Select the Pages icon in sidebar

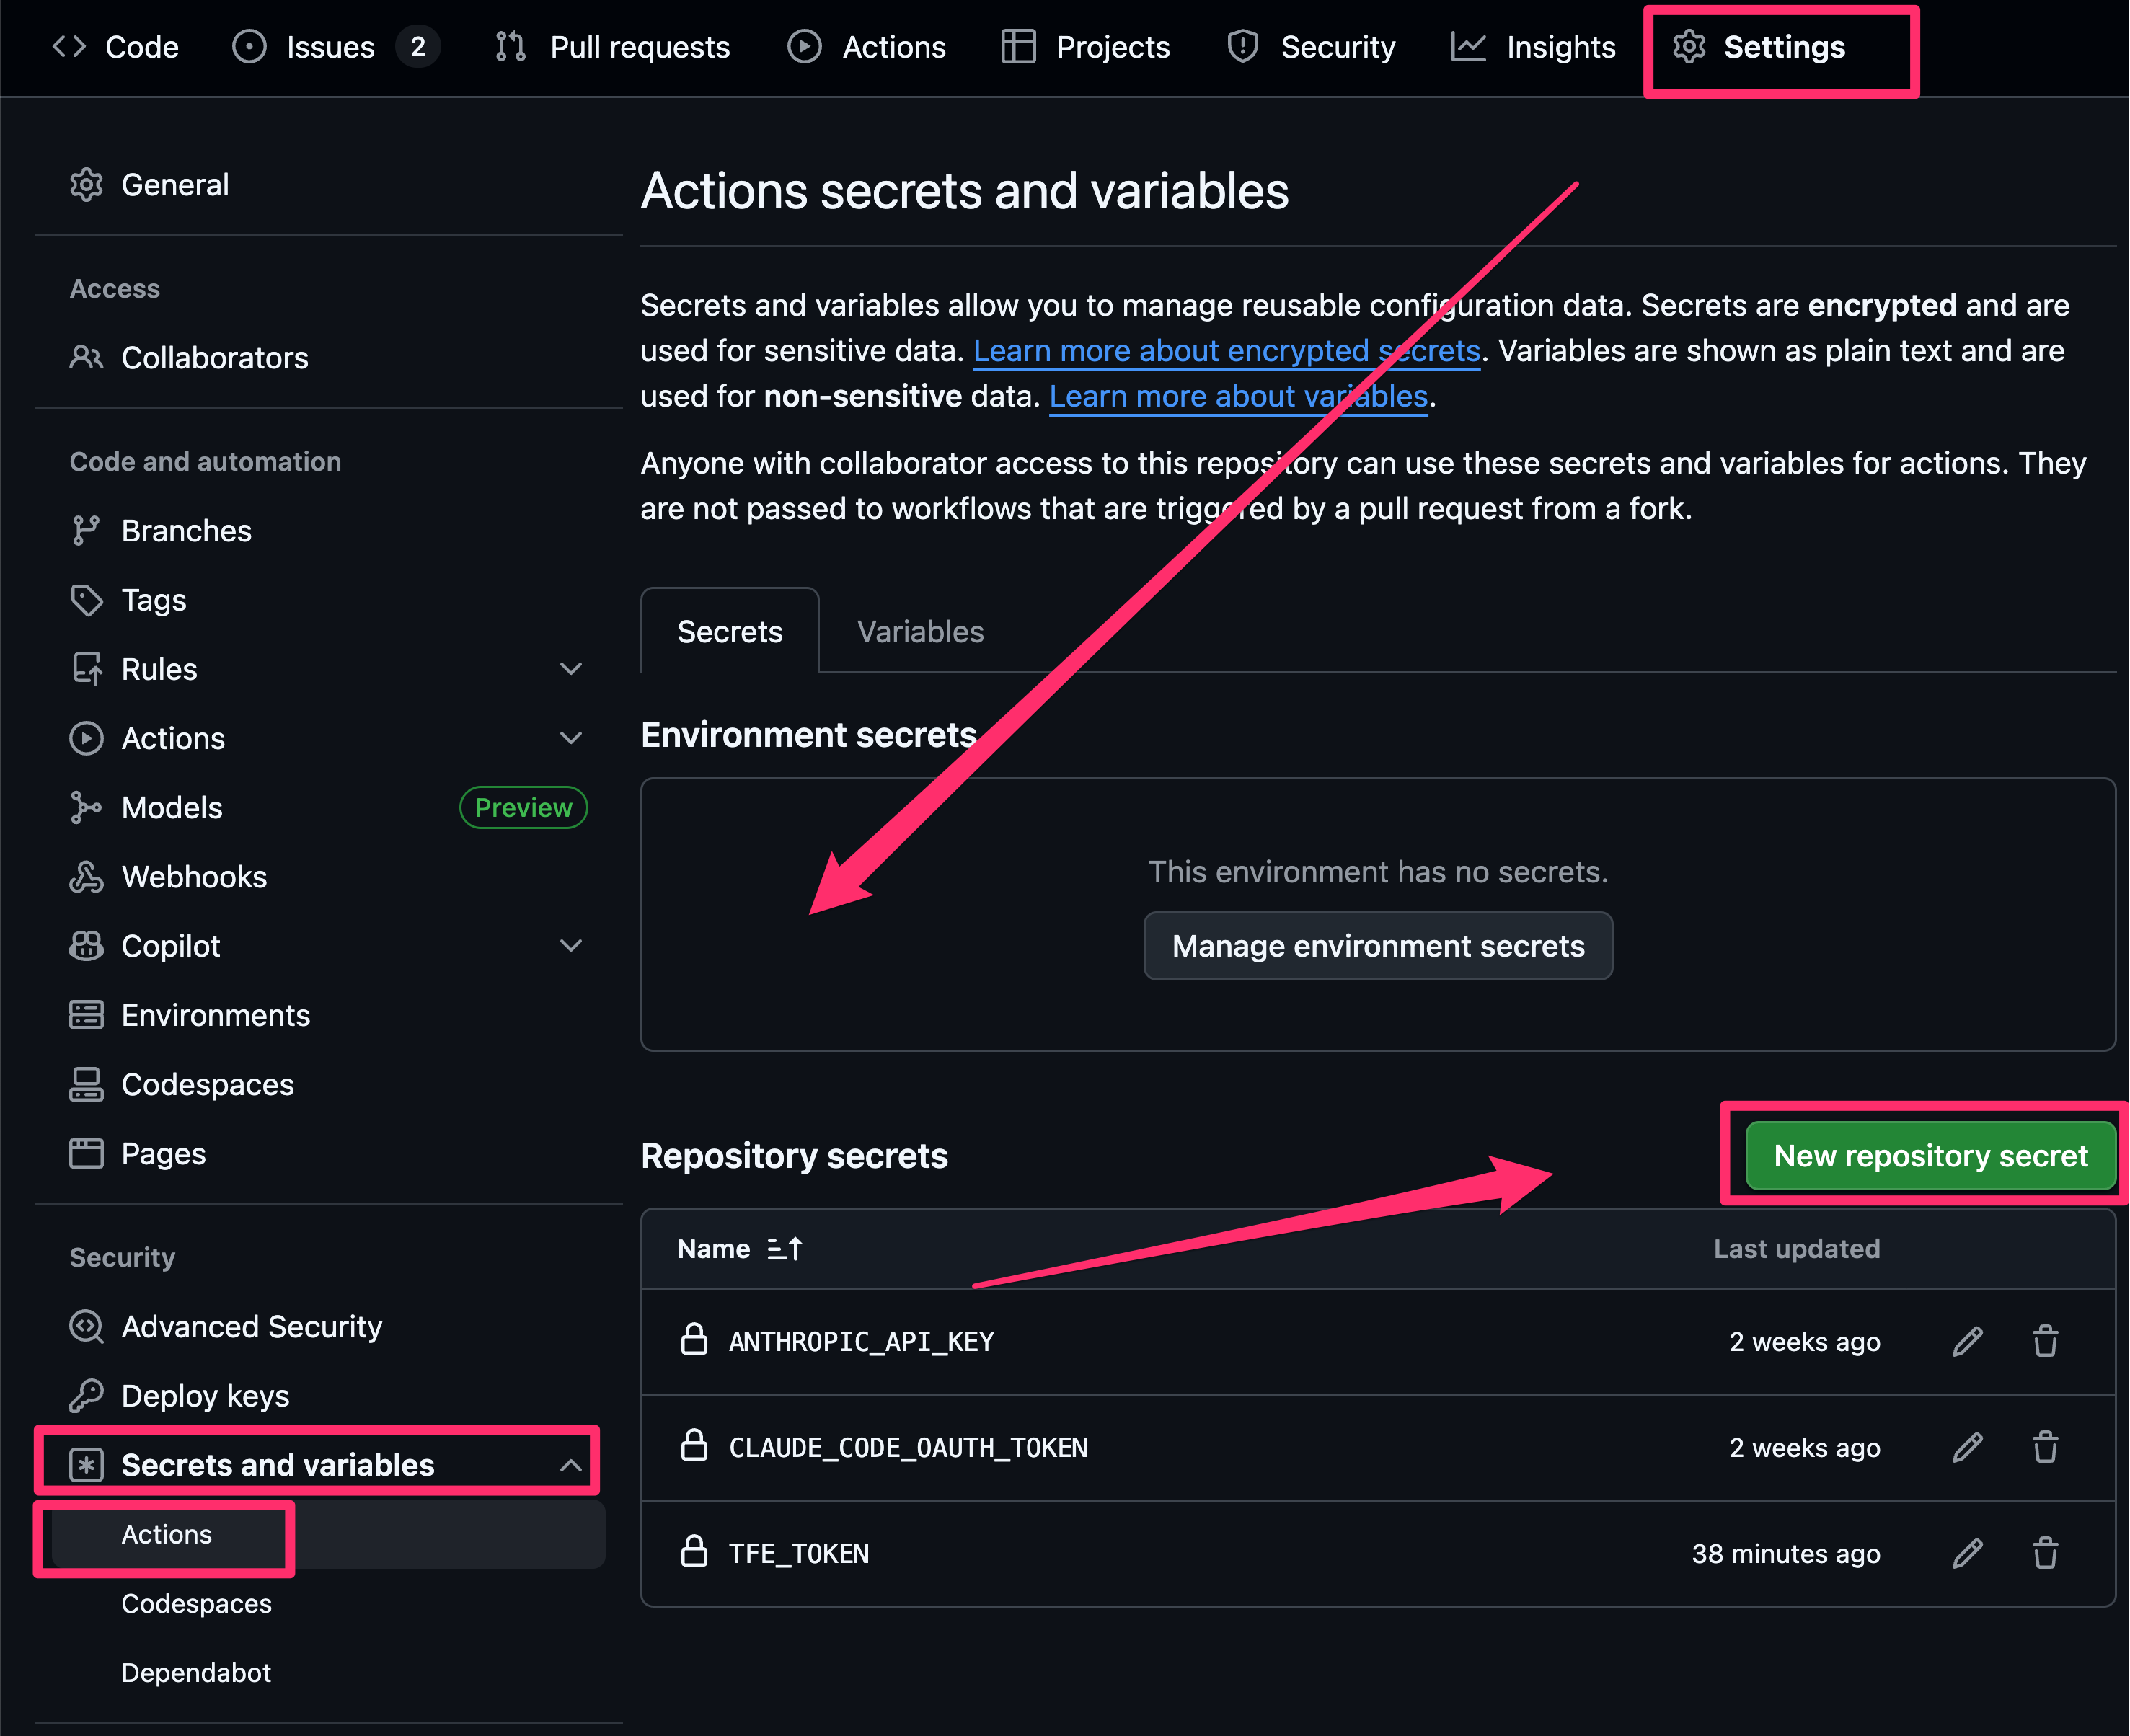coord(87,1152)
